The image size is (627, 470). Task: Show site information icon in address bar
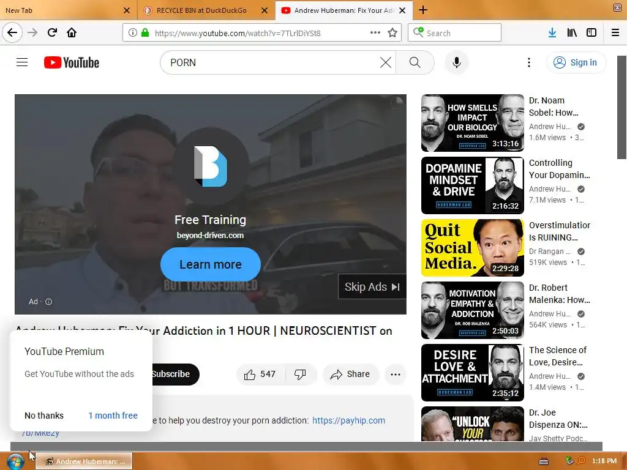coord(133,32)
